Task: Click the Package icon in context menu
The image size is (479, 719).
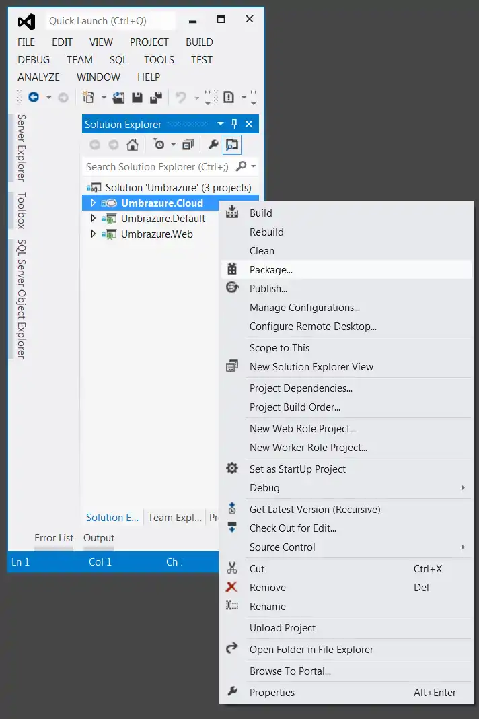Action: click(x=232, y=269)
